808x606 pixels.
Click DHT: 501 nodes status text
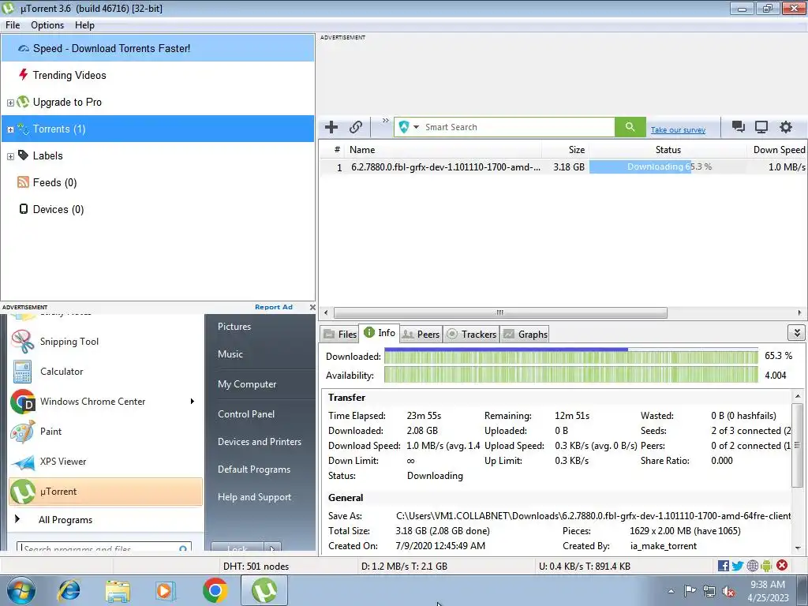tap(256, 567)
